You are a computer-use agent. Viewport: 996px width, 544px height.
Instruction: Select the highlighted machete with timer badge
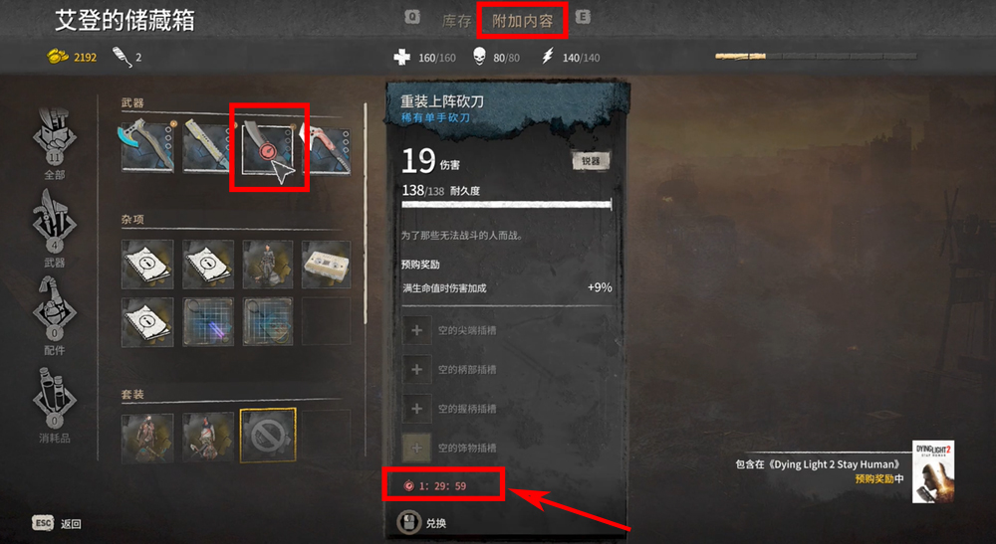[269, 146]
